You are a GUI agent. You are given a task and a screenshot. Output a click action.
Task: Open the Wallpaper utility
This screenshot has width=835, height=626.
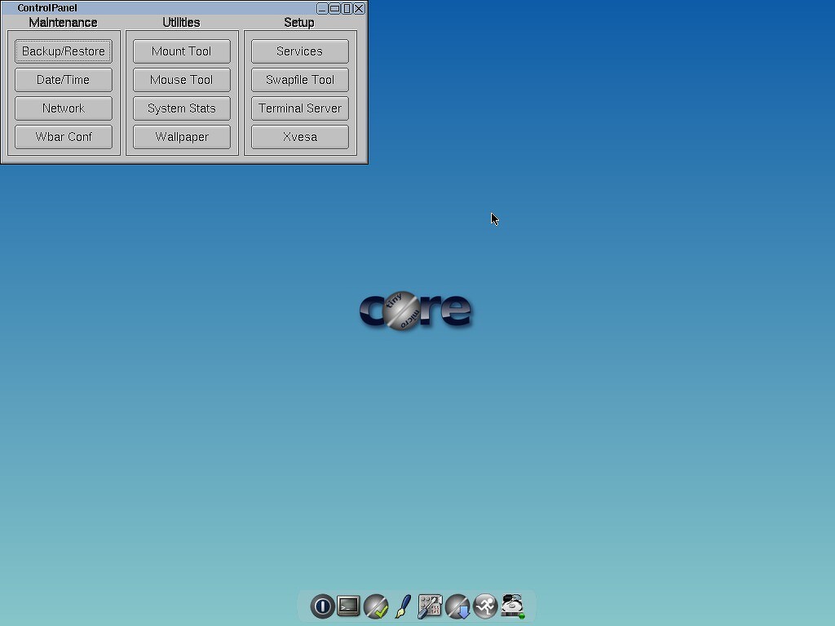coord(182,137)
